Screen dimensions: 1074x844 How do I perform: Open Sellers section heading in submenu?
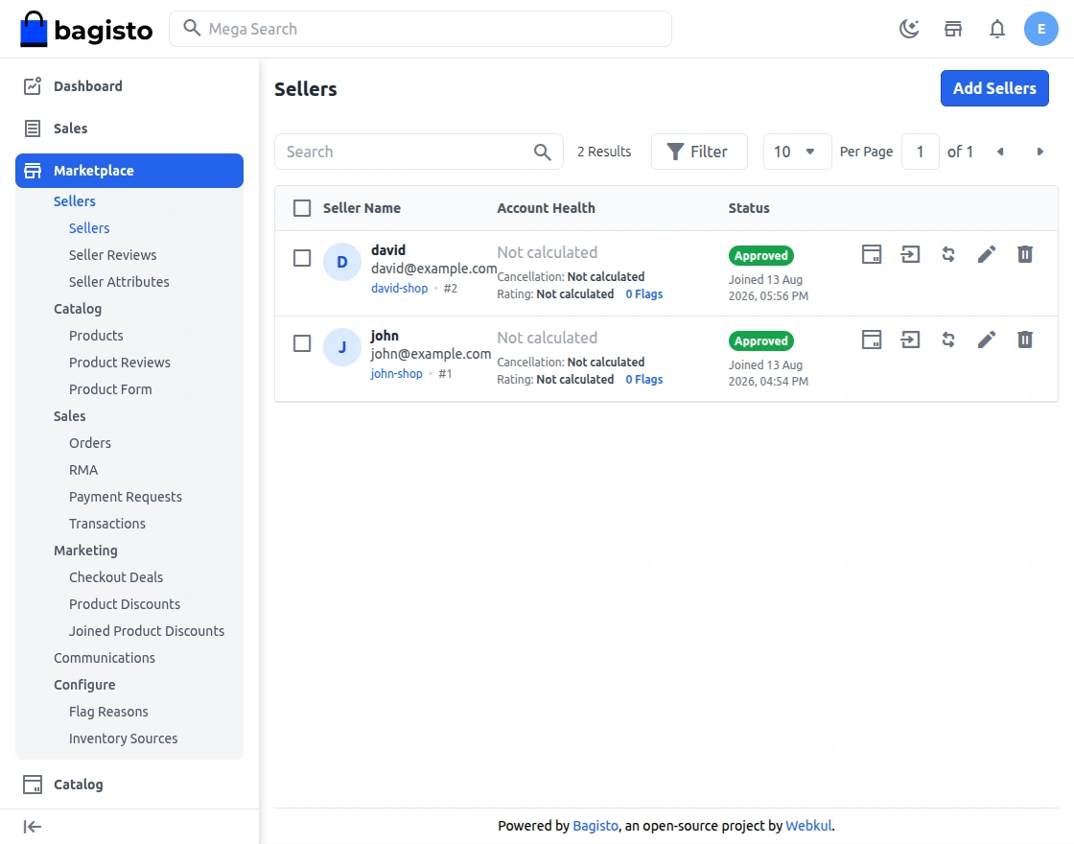(75, 201)
